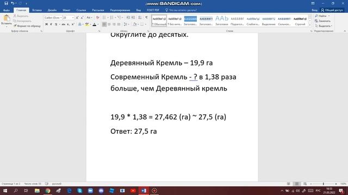This screenshot has height=195, width=348.
Task: Decrease font size with shrink font icon
Action: [x=82, y=18]
